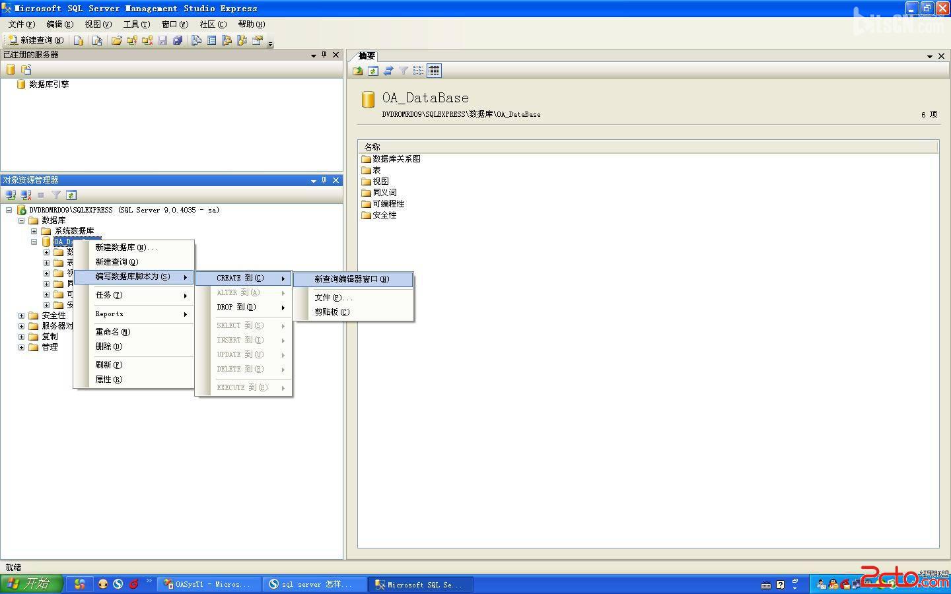Click 属性 in the context menu
The width and height of the screenshot is (951, 594).
tap(108, 379)
